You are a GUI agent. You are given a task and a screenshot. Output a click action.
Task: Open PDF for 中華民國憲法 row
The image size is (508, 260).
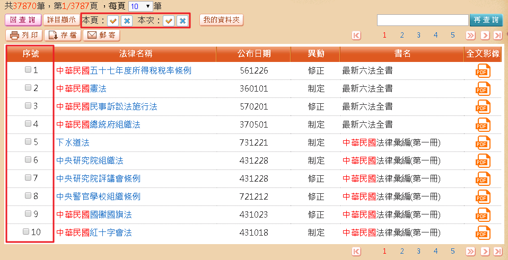(483, 88)
